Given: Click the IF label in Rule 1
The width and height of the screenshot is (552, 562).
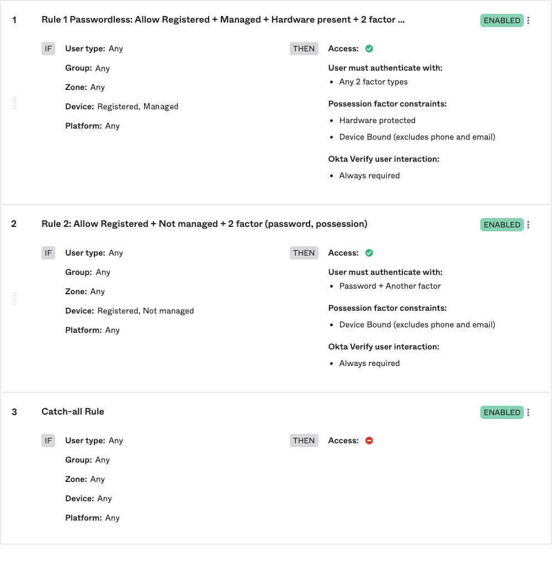Looking at the screenshot, I should 49,49.
